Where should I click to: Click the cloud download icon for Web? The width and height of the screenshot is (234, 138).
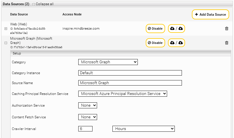click(x=180, y=29)
